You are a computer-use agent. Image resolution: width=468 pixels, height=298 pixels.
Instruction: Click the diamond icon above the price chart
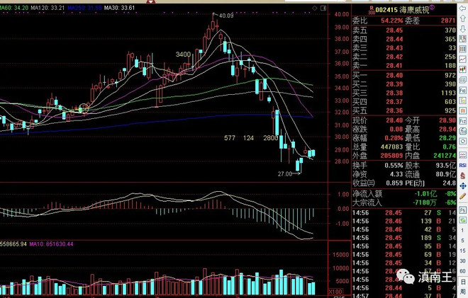click(315, 8)
